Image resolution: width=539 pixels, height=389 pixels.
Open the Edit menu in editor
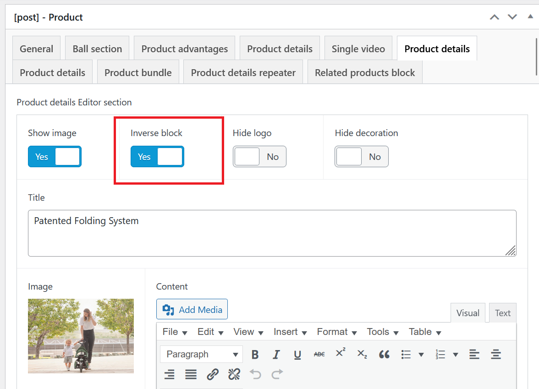click(x=210, y=332)
